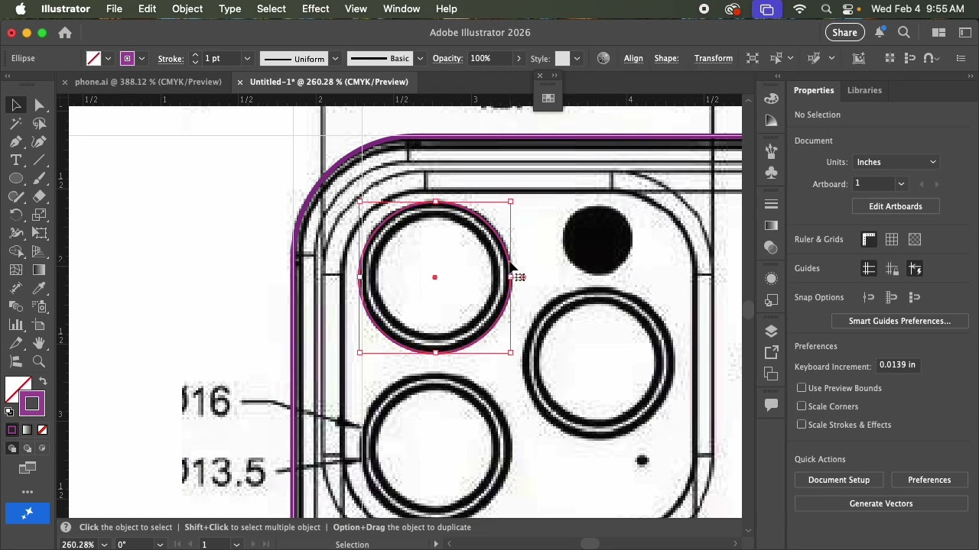The image size is (979, 550).
Task: Open the Object menu
Action: [187, 8]
